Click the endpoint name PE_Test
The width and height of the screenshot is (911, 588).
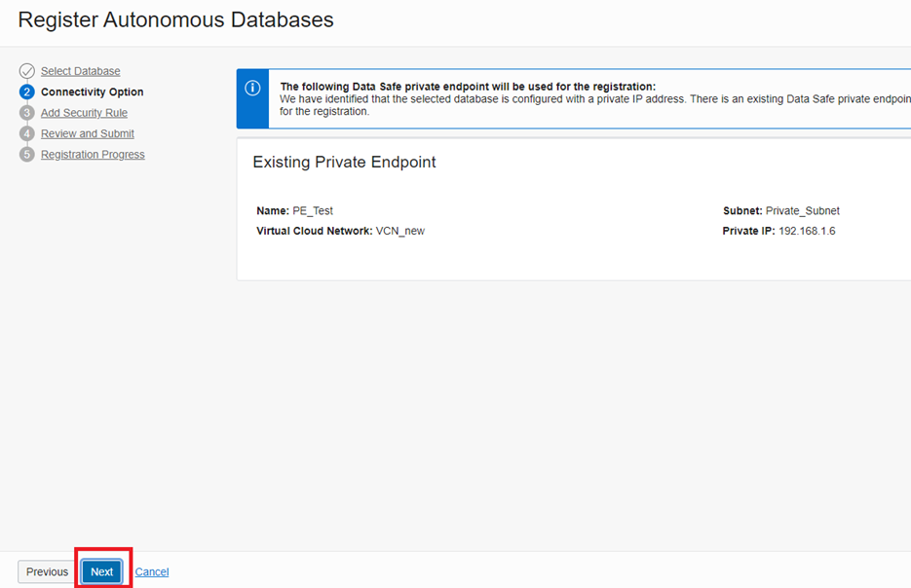click(313, 210)
